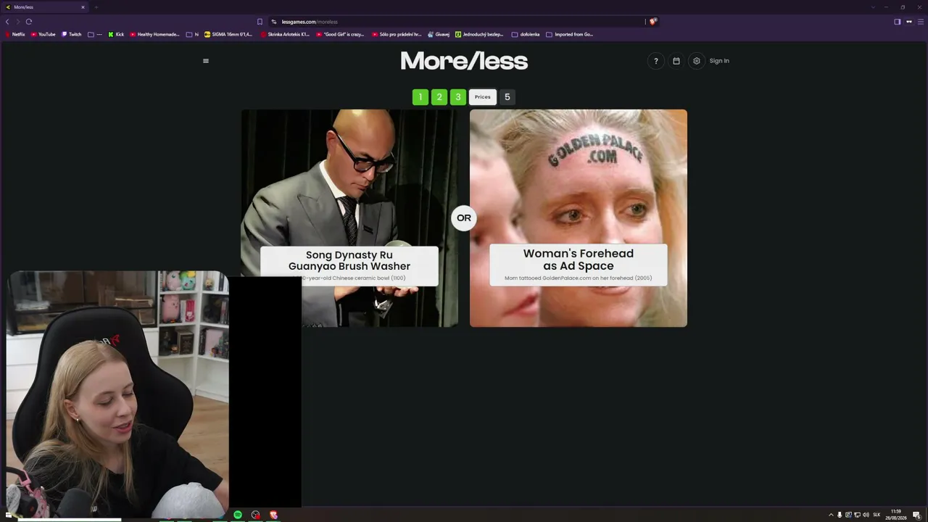Open the dofolenka bookmark folder
Image resolution: width=928 pixels, height=522 pixels.
526,34
